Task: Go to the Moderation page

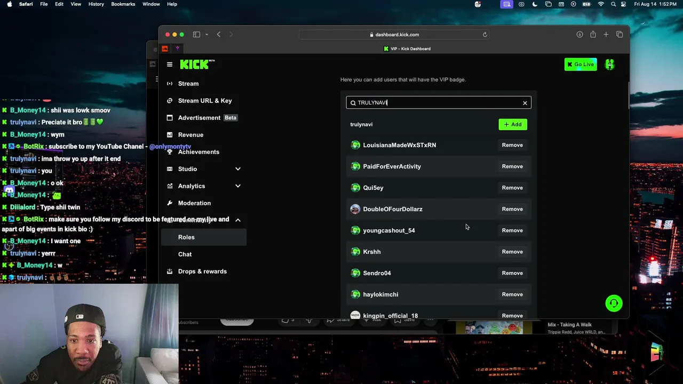Action: click(x=194, y=203)
